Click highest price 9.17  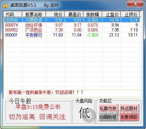tap(78, 25)
